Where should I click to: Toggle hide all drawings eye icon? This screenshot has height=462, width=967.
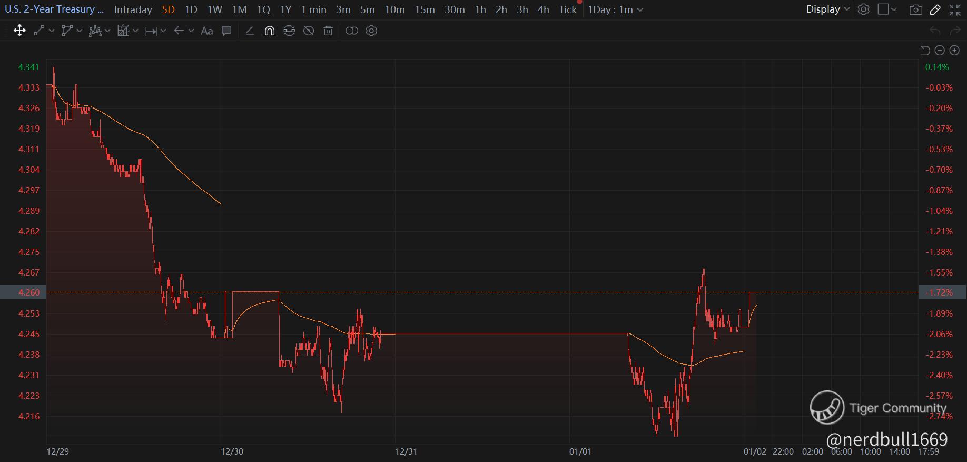(309, 31)
